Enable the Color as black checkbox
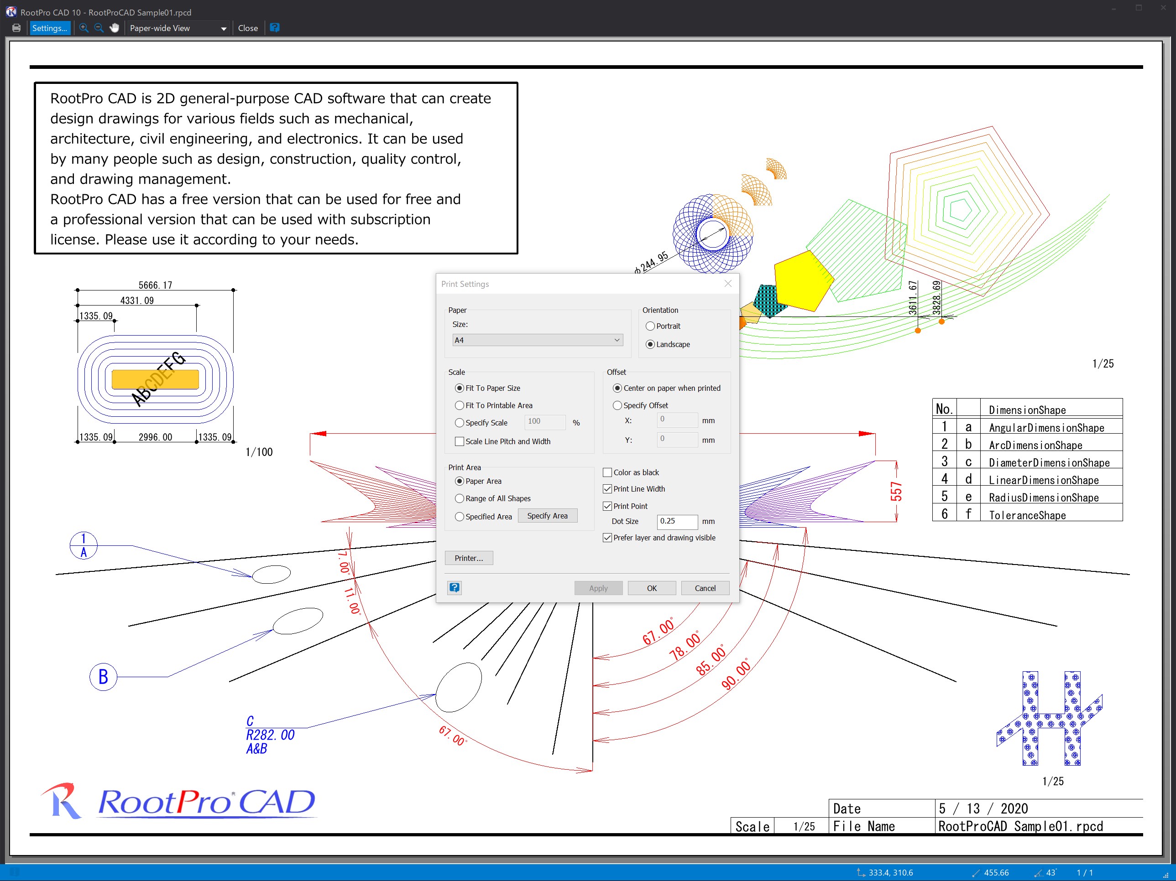 pos(607,472)
